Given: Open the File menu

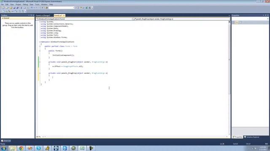Looking at the screenshot, I should [x=2, y=5].
